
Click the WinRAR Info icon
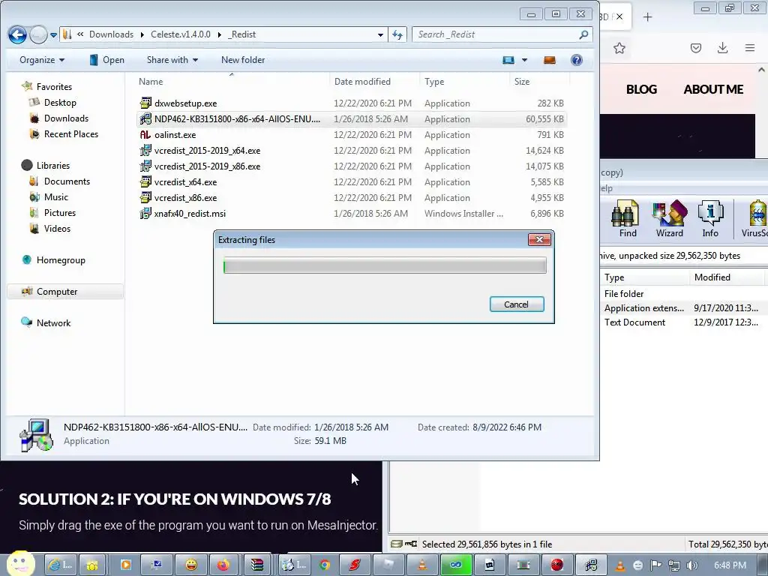point(710,219)
